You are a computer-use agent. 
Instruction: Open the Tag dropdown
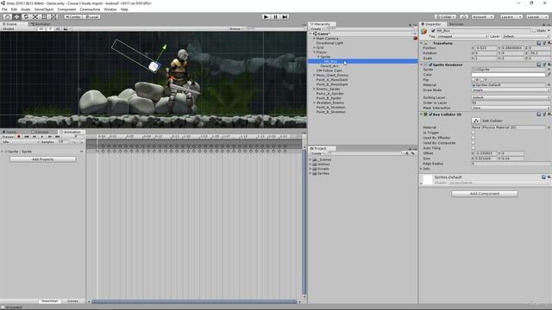[462, 36]
